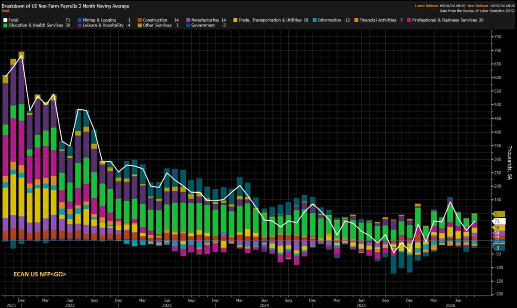
Task: Click the Latest Release label
Action: click(426, 6)
